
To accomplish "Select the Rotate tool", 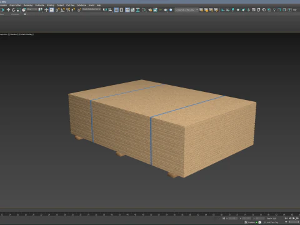I will (x=14, y=10).
